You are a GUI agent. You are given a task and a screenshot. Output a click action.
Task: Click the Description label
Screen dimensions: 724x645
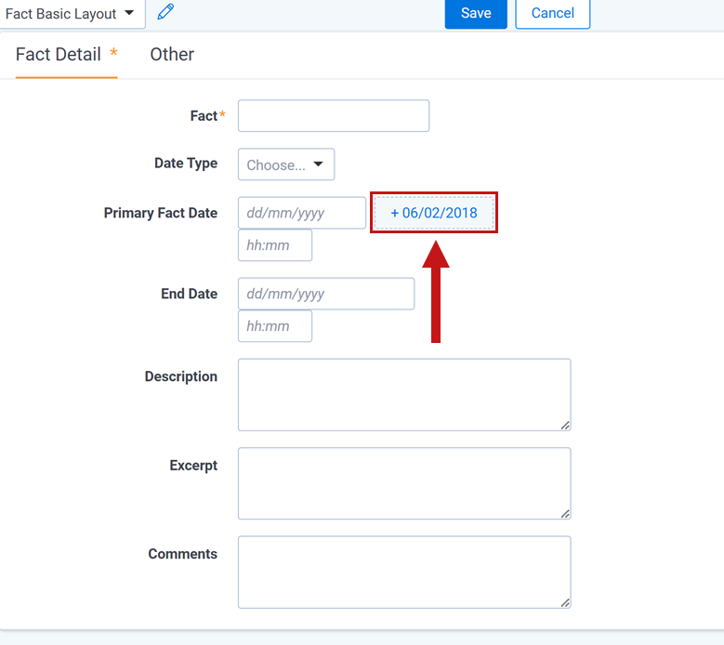[x=180, y=376]
